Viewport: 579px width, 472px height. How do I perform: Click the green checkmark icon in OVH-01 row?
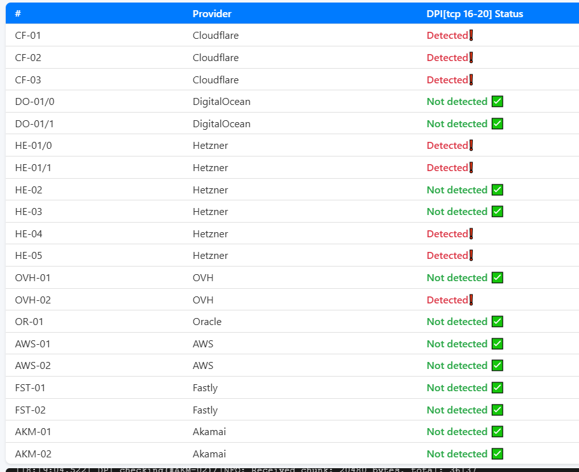(498, 277)
